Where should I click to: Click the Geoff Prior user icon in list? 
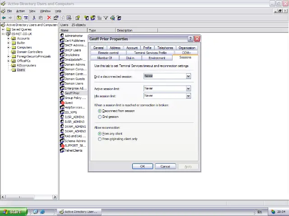62,93
